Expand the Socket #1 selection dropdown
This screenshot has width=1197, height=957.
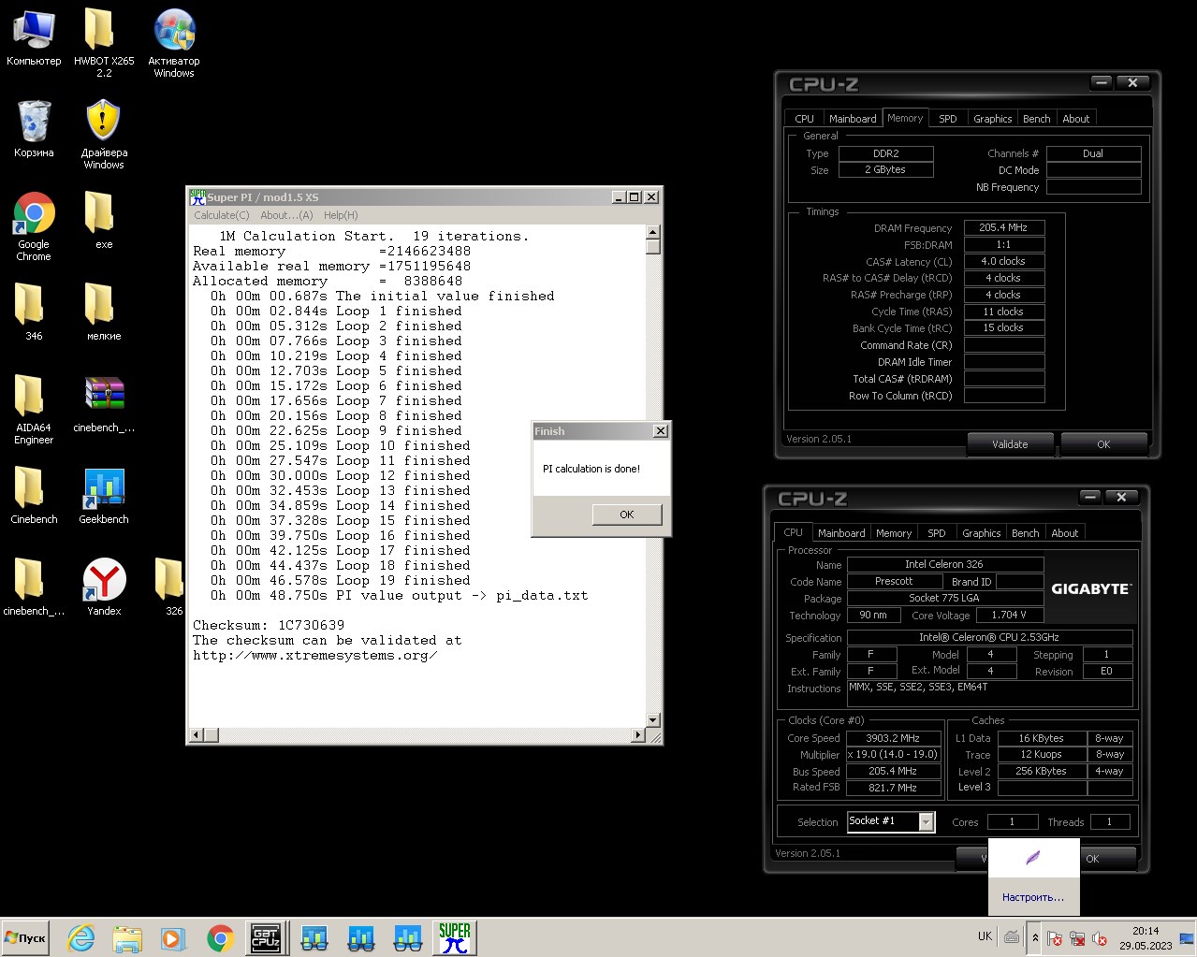tap(926, 821)
